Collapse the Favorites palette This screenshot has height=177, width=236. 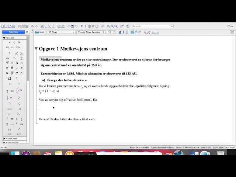[x=4, y=38]
